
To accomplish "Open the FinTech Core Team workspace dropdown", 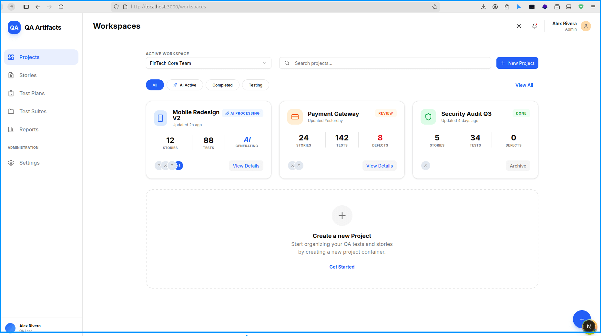I will 208,63.
